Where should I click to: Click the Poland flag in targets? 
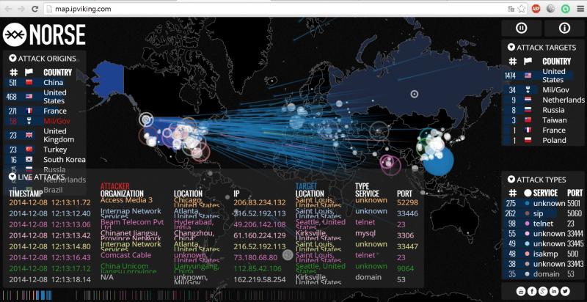[x=528, y=141]
